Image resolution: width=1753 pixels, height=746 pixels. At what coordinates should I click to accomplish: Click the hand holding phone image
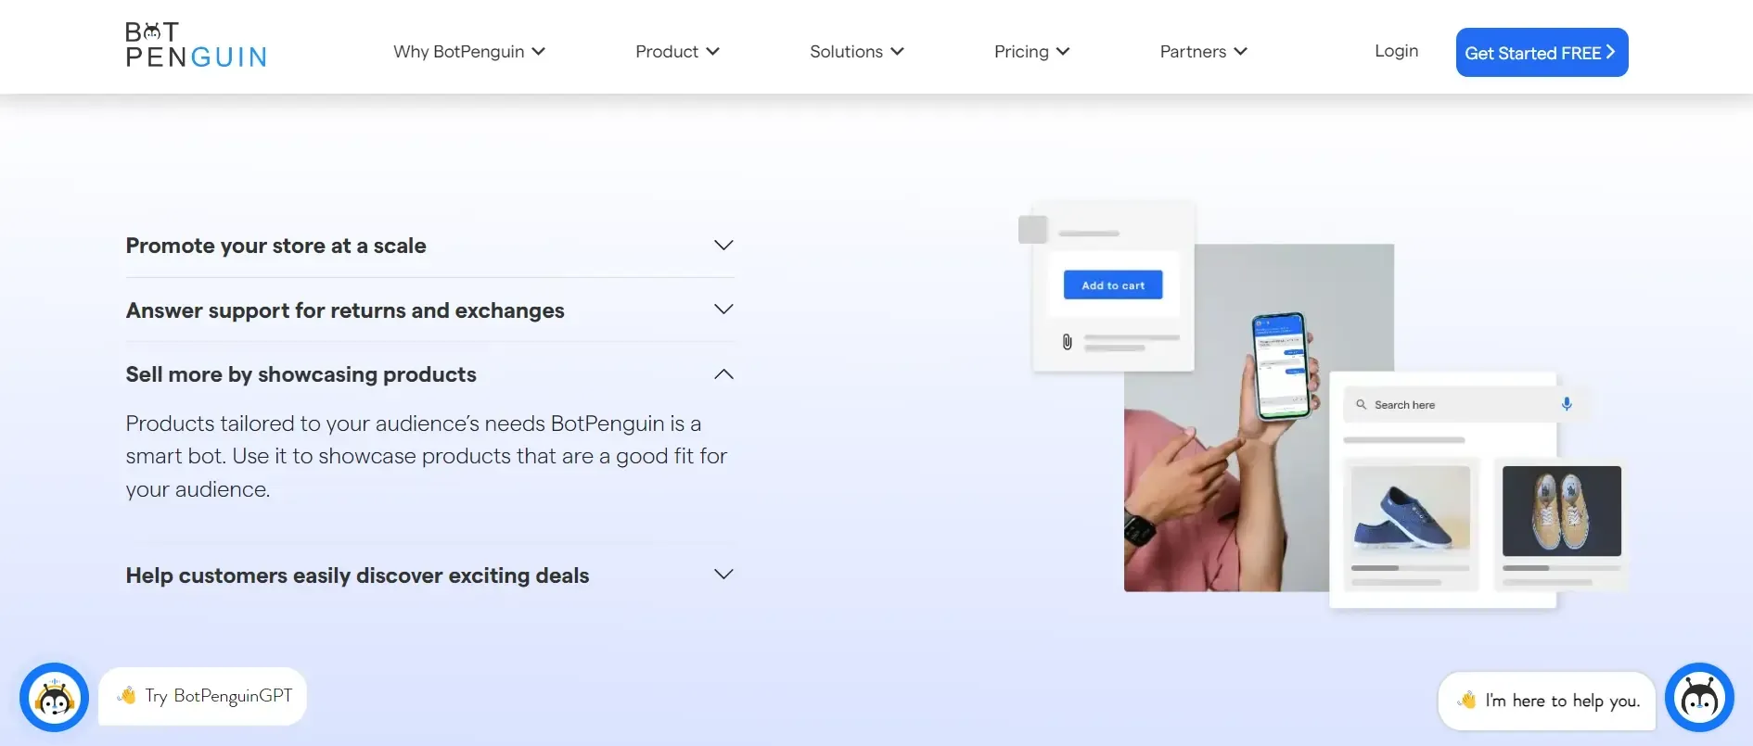[x=1259, y=417]
